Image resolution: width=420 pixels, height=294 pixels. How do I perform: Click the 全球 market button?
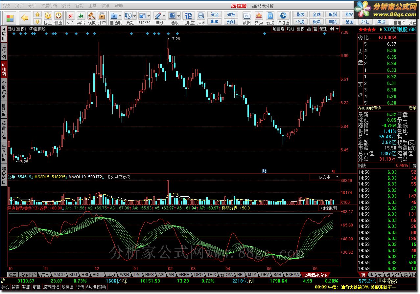point(316,15)
